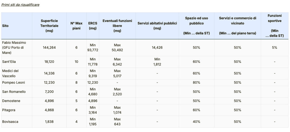Click the 144,264 surface area value
The image size is (290, 132).
tap(49, 47)
